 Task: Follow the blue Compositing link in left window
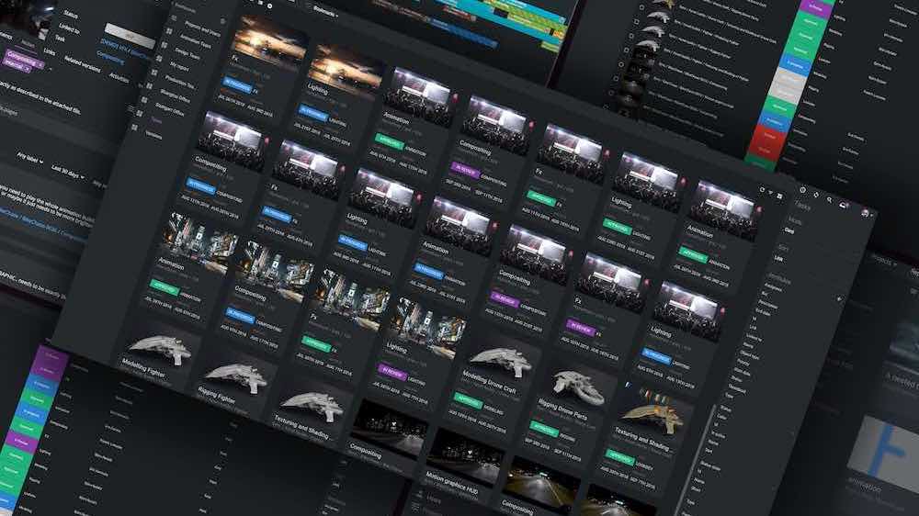[109, 58]
